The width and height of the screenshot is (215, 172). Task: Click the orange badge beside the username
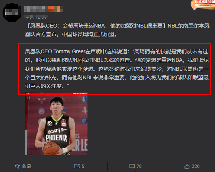tap(55, 9)
